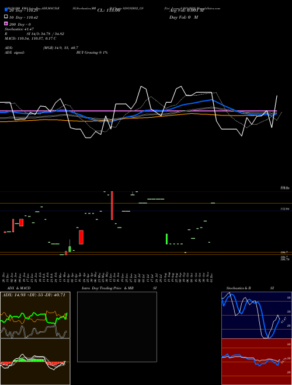Viewport: 292px width, 385px height.
Task: Open the red RSI chart panel
Action: tap(256, 362)
